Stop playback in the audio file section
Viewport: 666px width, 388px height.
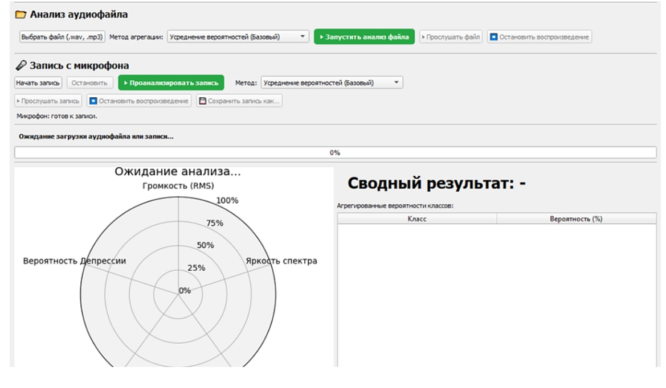[539, 37]
